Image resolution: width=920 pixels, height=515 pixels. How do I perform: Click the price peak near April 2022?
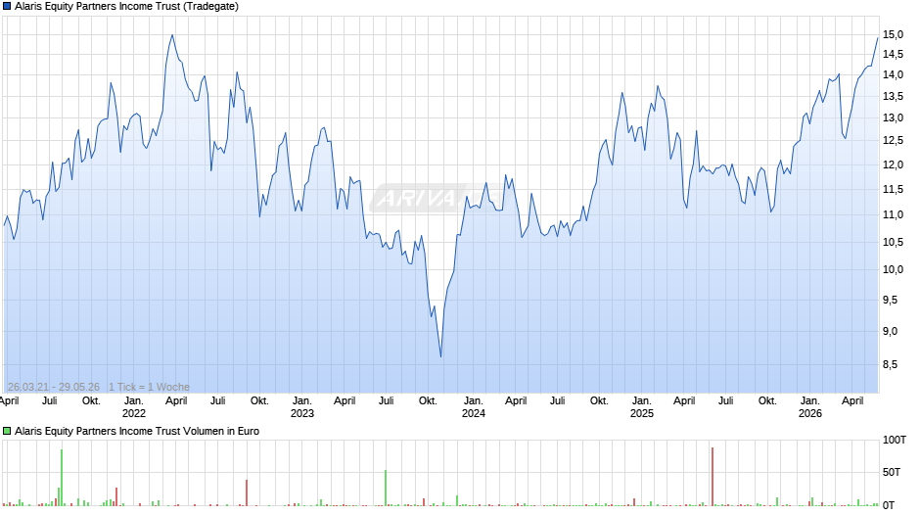pos(172,35)
